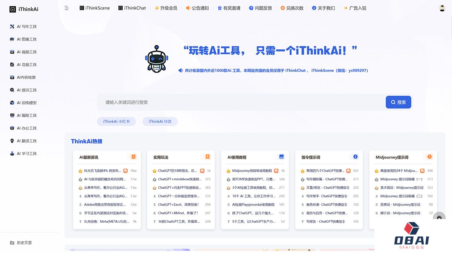The width and height of the screenshot is (452, 253).
Task: Open article 'Midjourney 提示词秘籍（一）'
Action: click(x=402, y=179)
